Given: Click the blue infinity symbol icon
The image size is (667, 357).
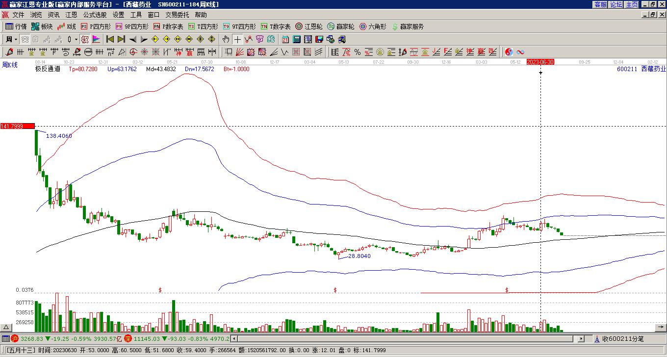Looking at the screenshot, I should coord(520,52).
